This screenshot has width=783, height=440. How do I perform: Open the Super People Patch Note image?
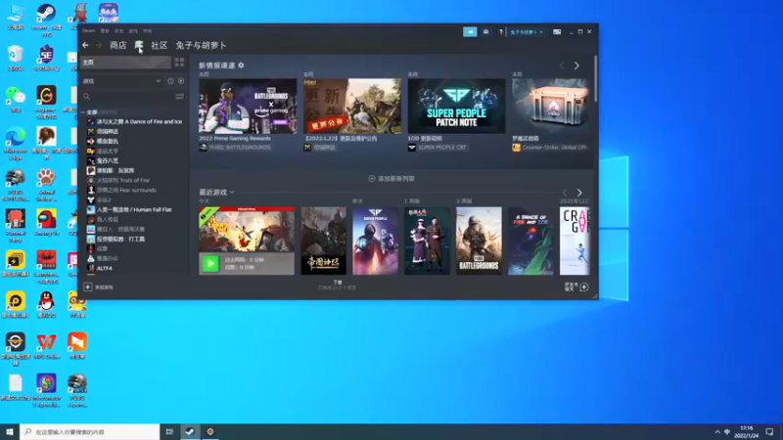(x=456, y=106)
